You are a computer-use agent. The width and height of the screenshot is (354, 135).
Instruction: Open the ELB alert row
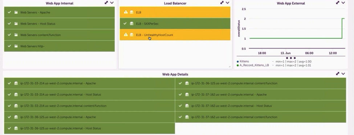[175, 12]
